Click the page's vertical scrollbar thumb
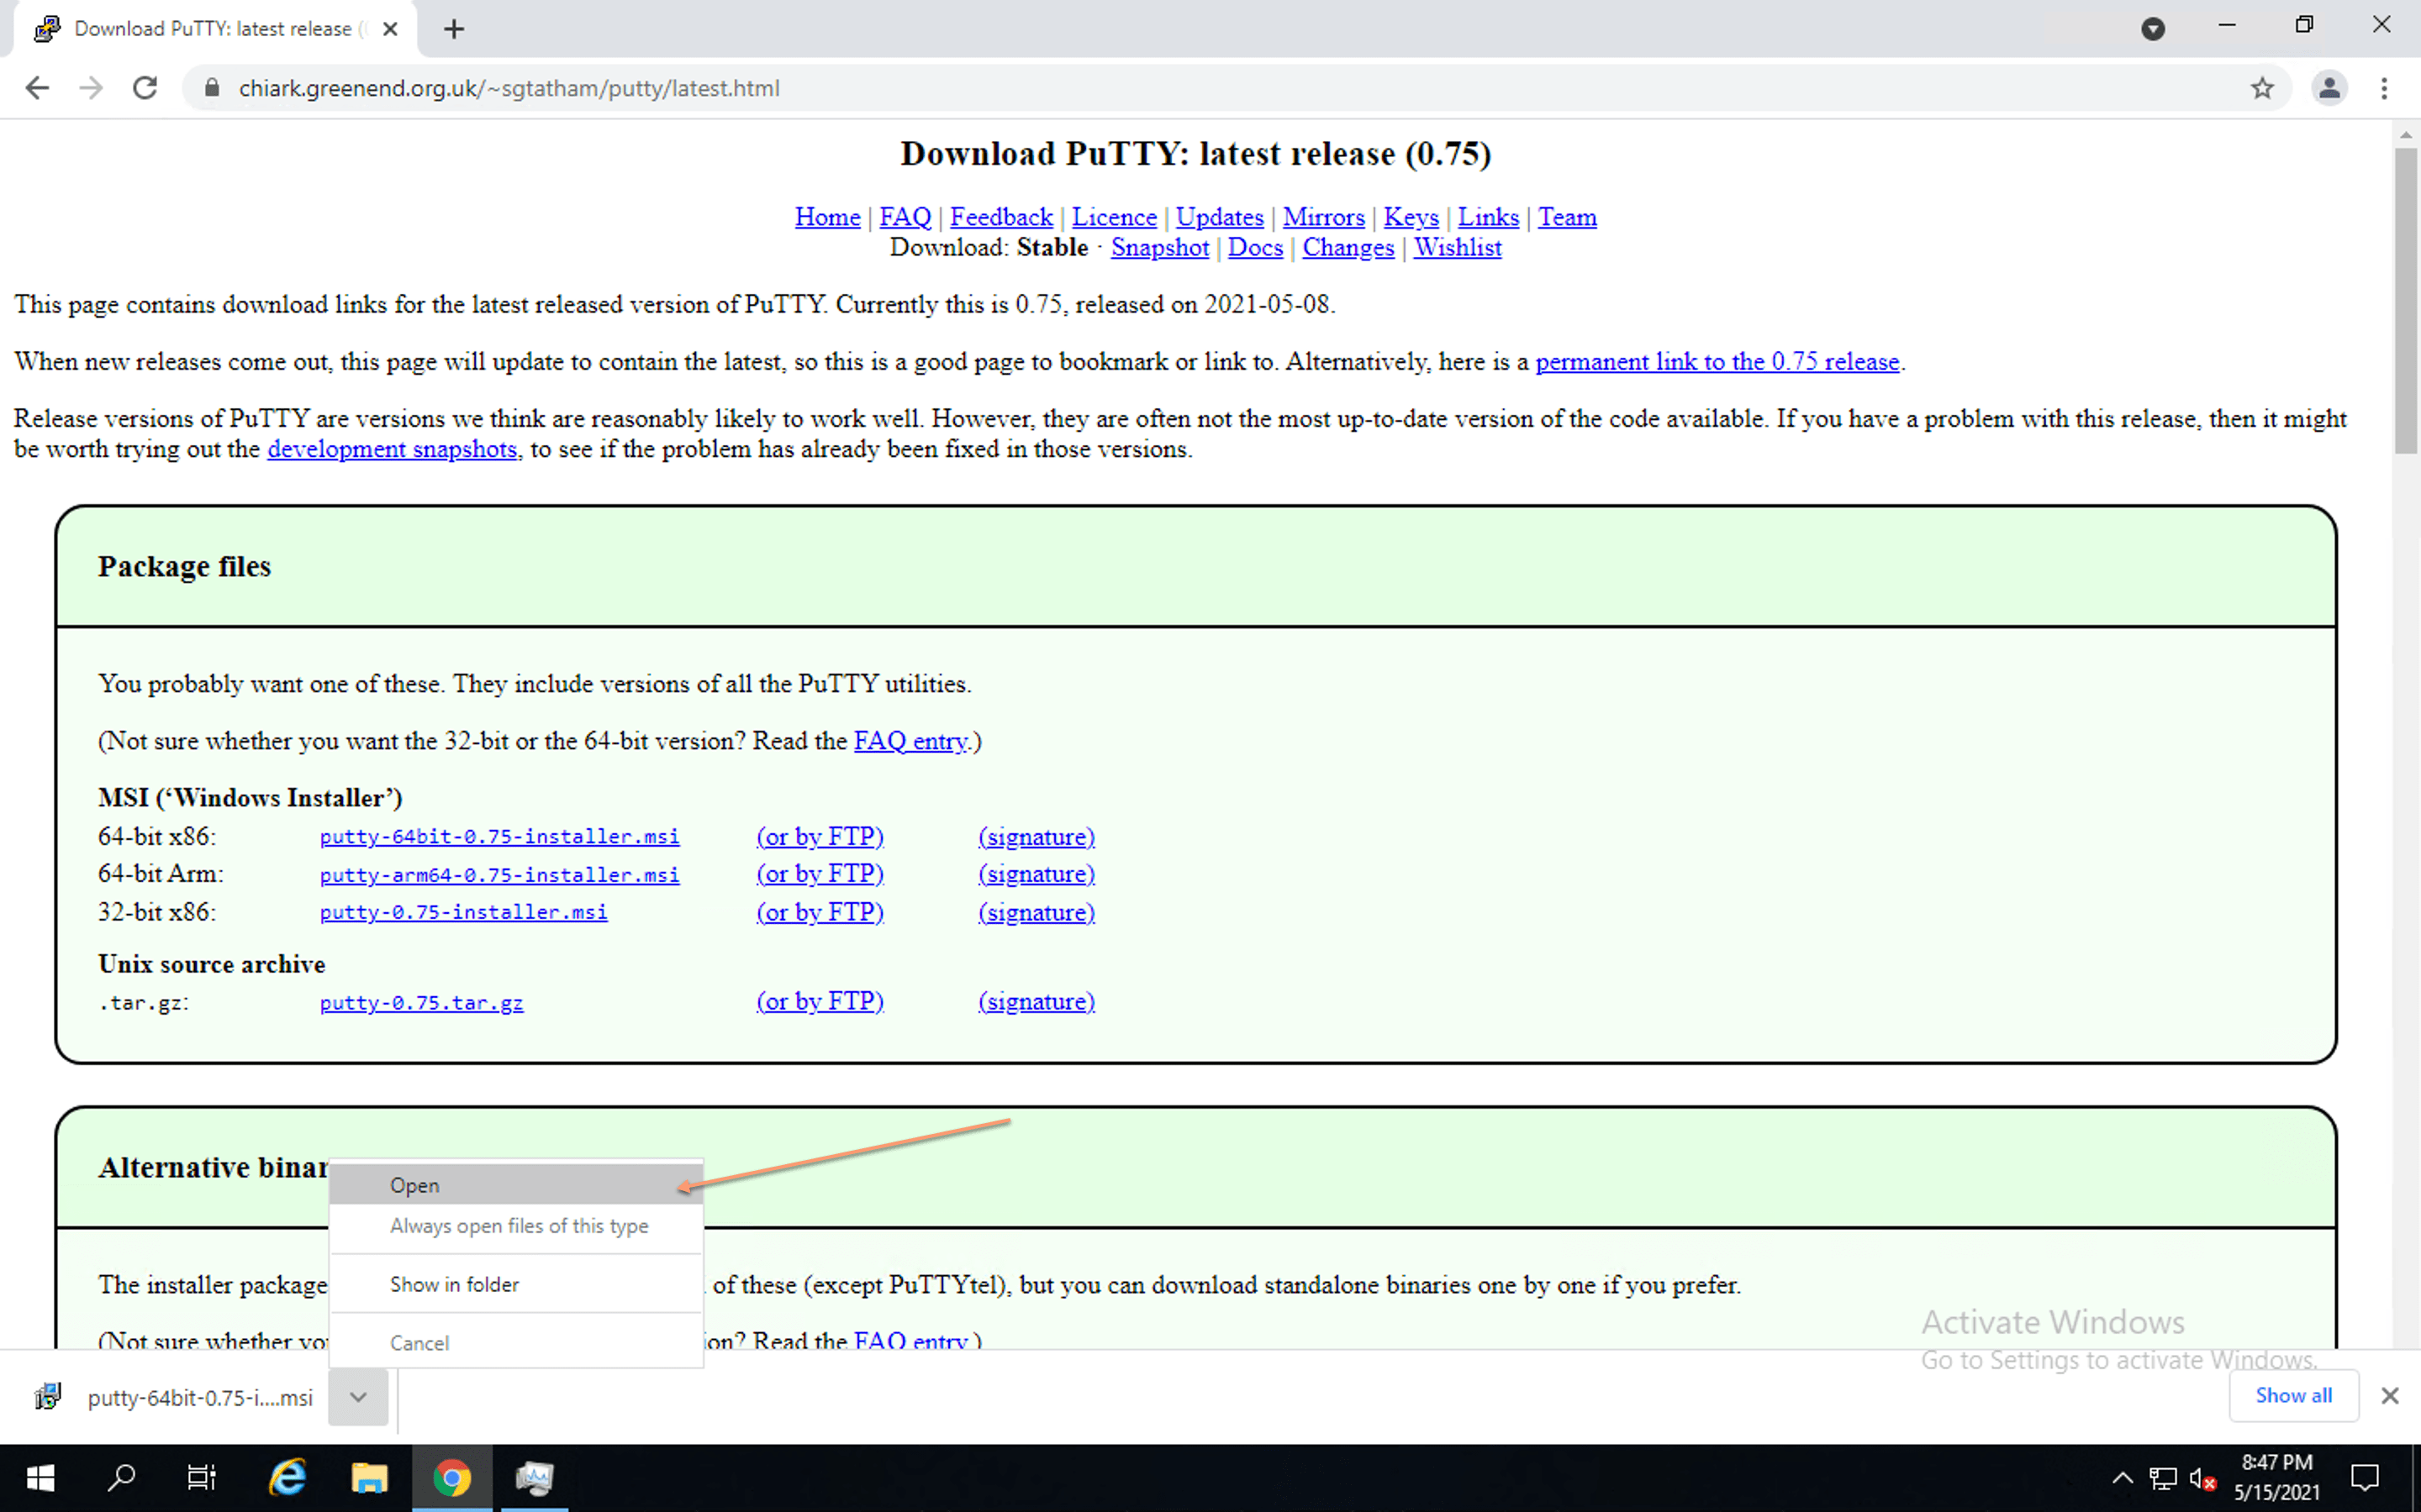The image size is (2421, 1512). click(x=2405, y=300)
